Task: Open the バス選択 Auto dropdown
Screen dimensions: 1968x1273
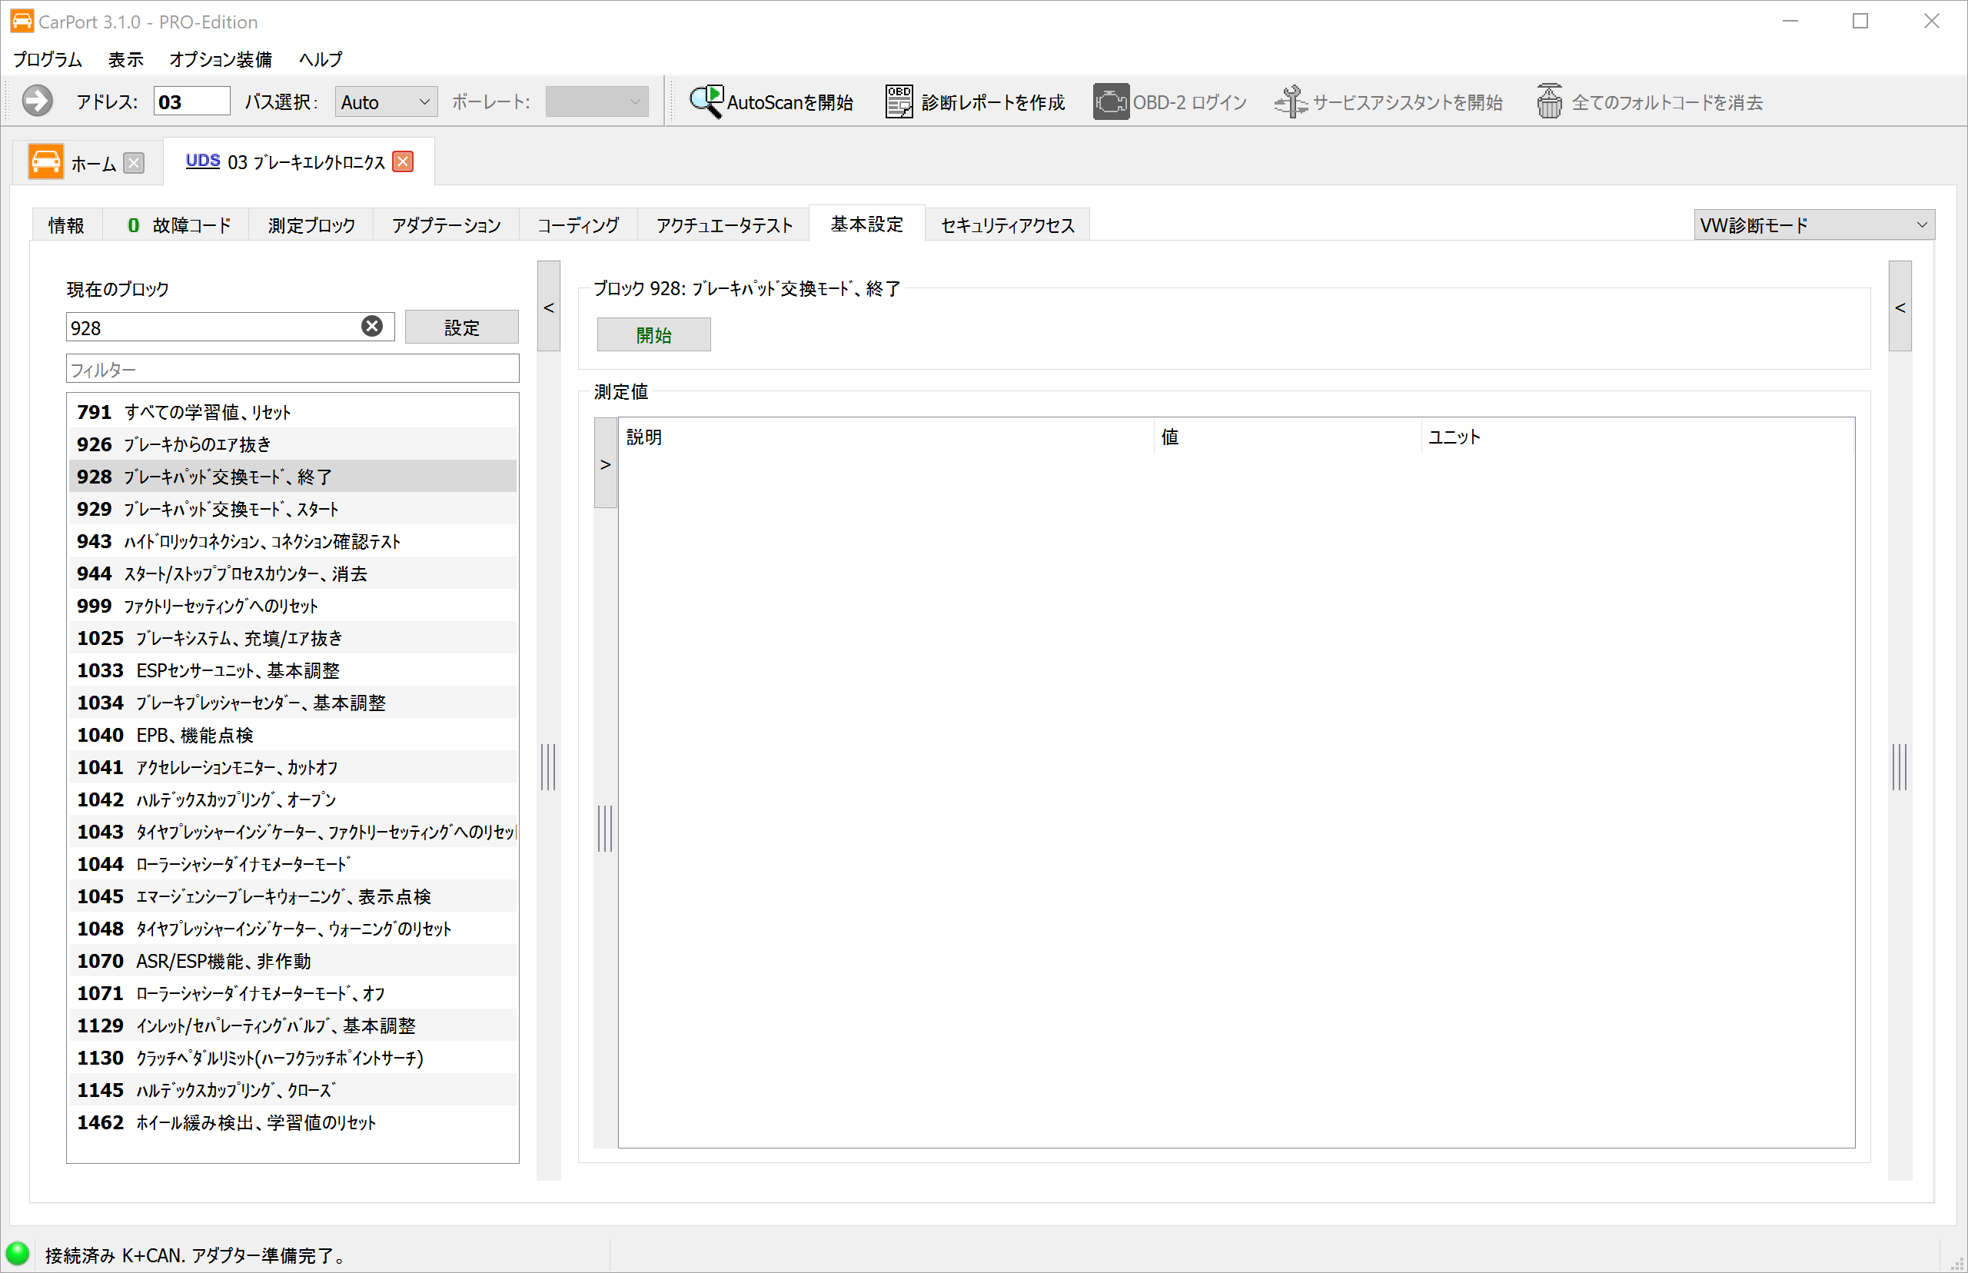Action: (386, 101)
